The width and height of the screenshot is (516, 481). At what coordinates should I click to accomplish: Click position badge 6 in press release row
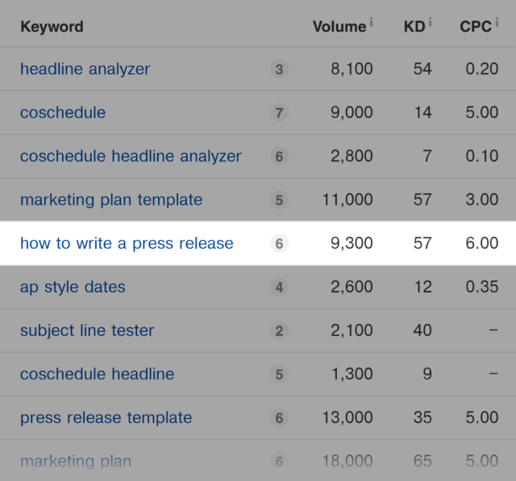click(280, 243)
